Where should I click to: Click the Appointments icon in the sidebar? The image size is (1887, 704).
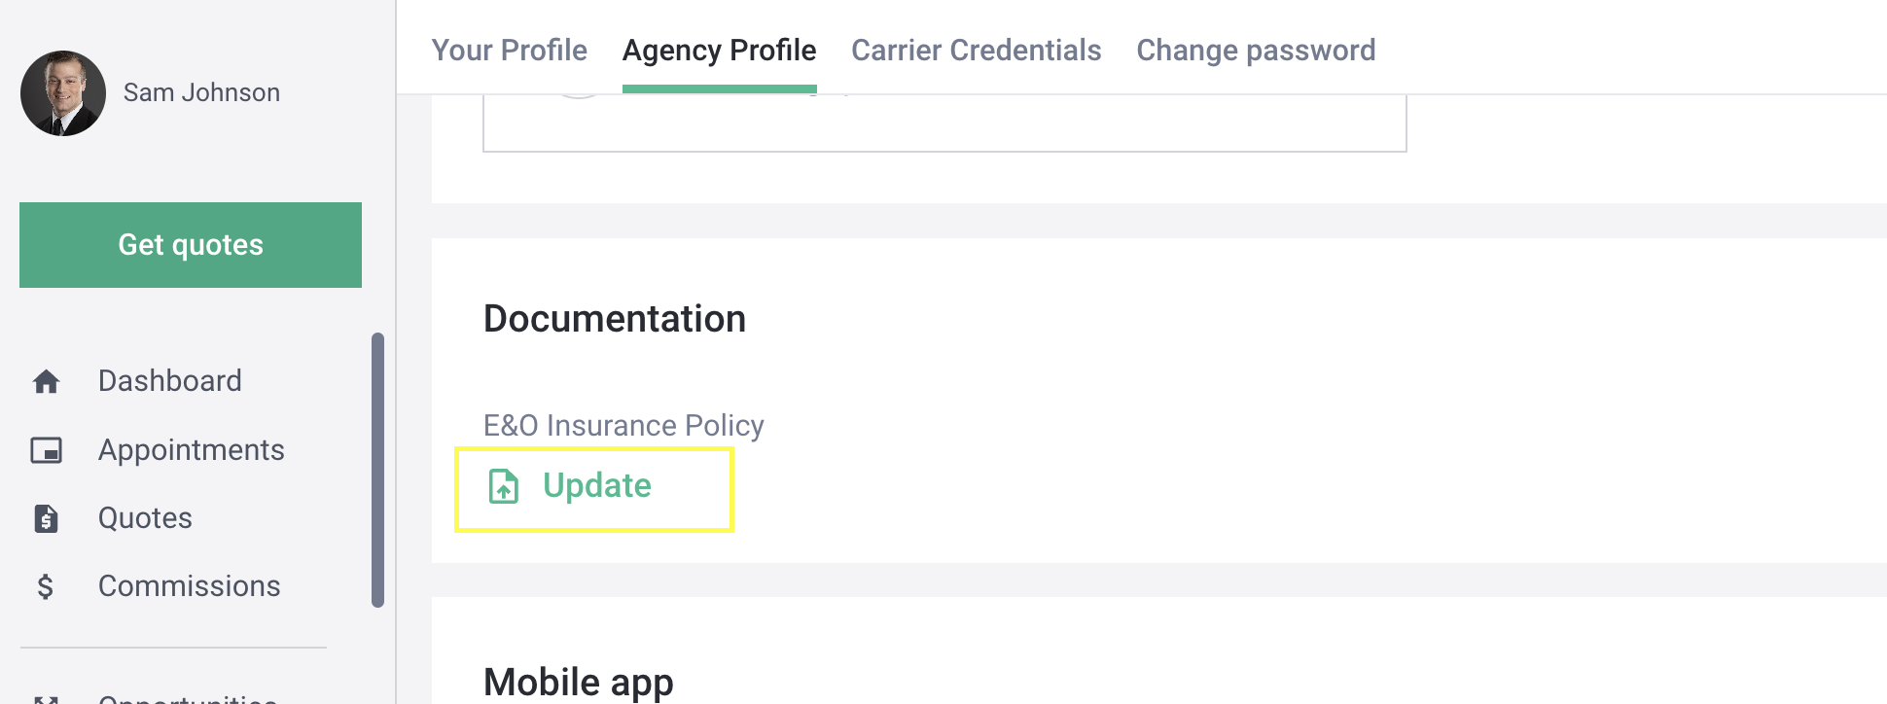[x=47, y=449]
